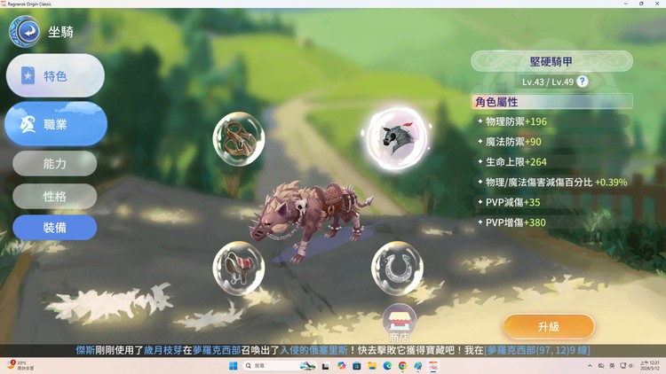The image size is (666, 374).
Task: Click the 物理/魔法傷害減傷百分比 stat row
Action: pos(551,183)
